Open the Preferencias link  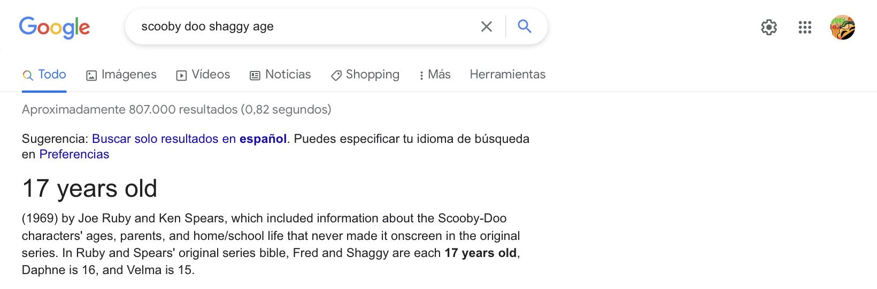coord(74,155)
